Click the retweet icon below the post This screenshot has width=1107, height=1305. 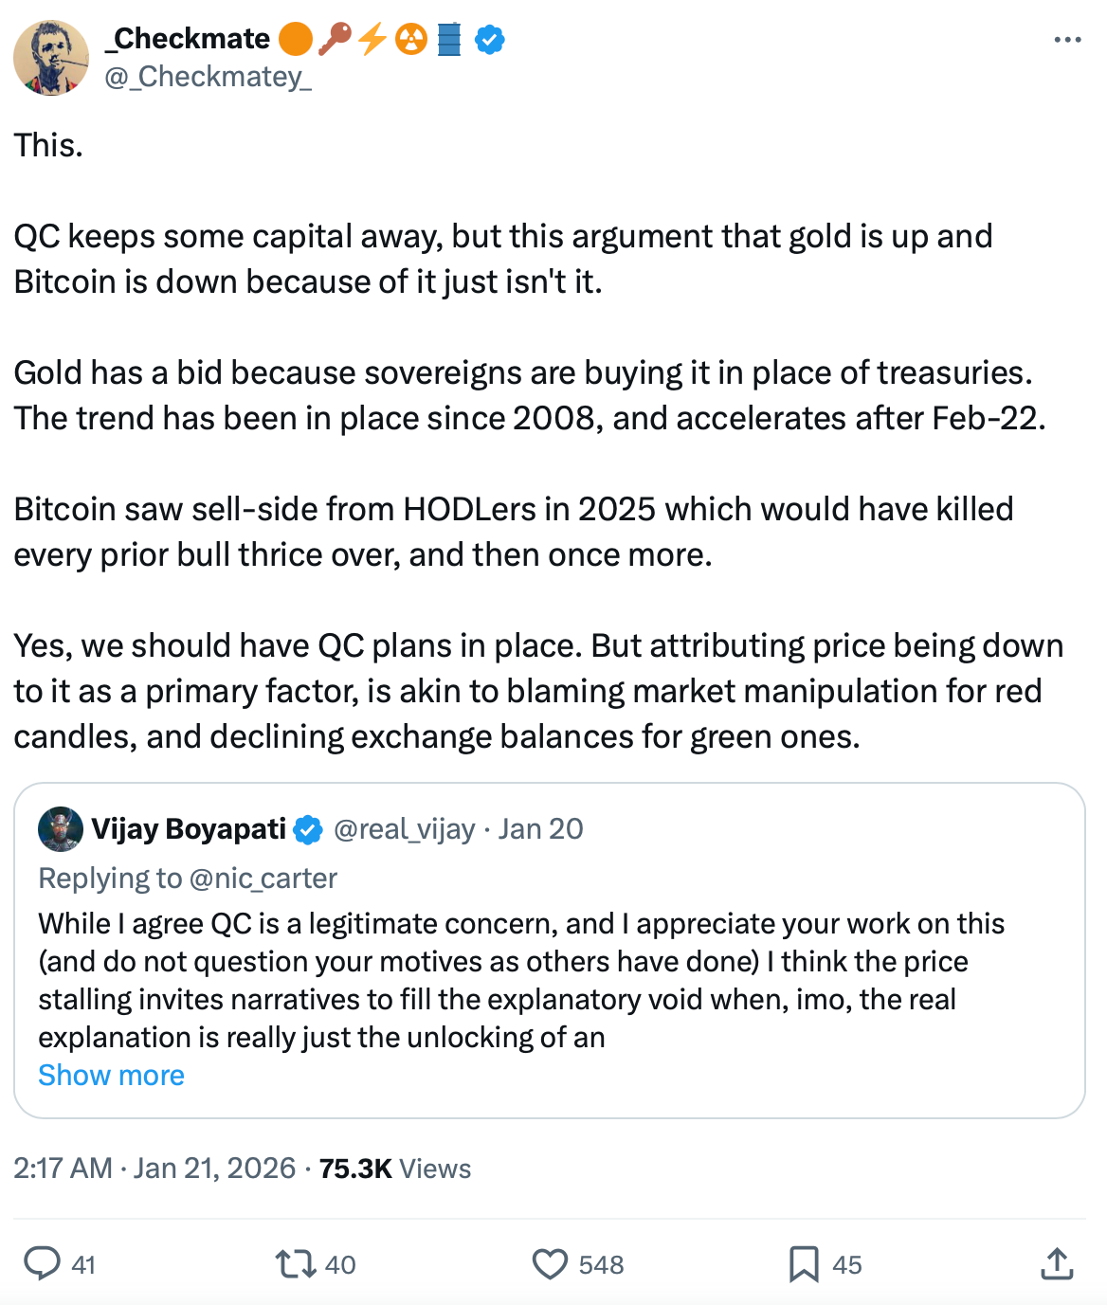(x=294, y=1263)
